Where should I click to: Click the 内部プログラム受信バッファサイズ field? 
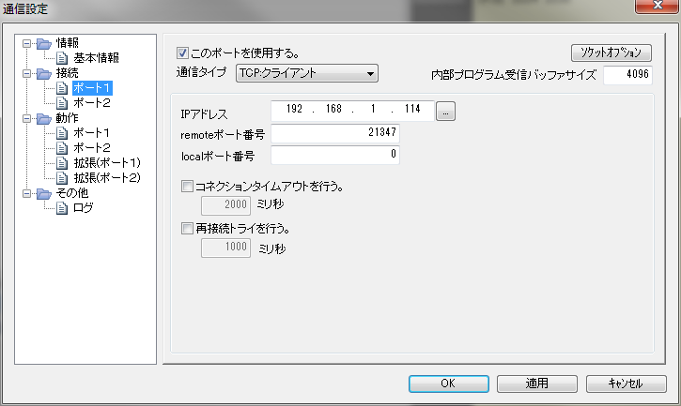[627, 75]
